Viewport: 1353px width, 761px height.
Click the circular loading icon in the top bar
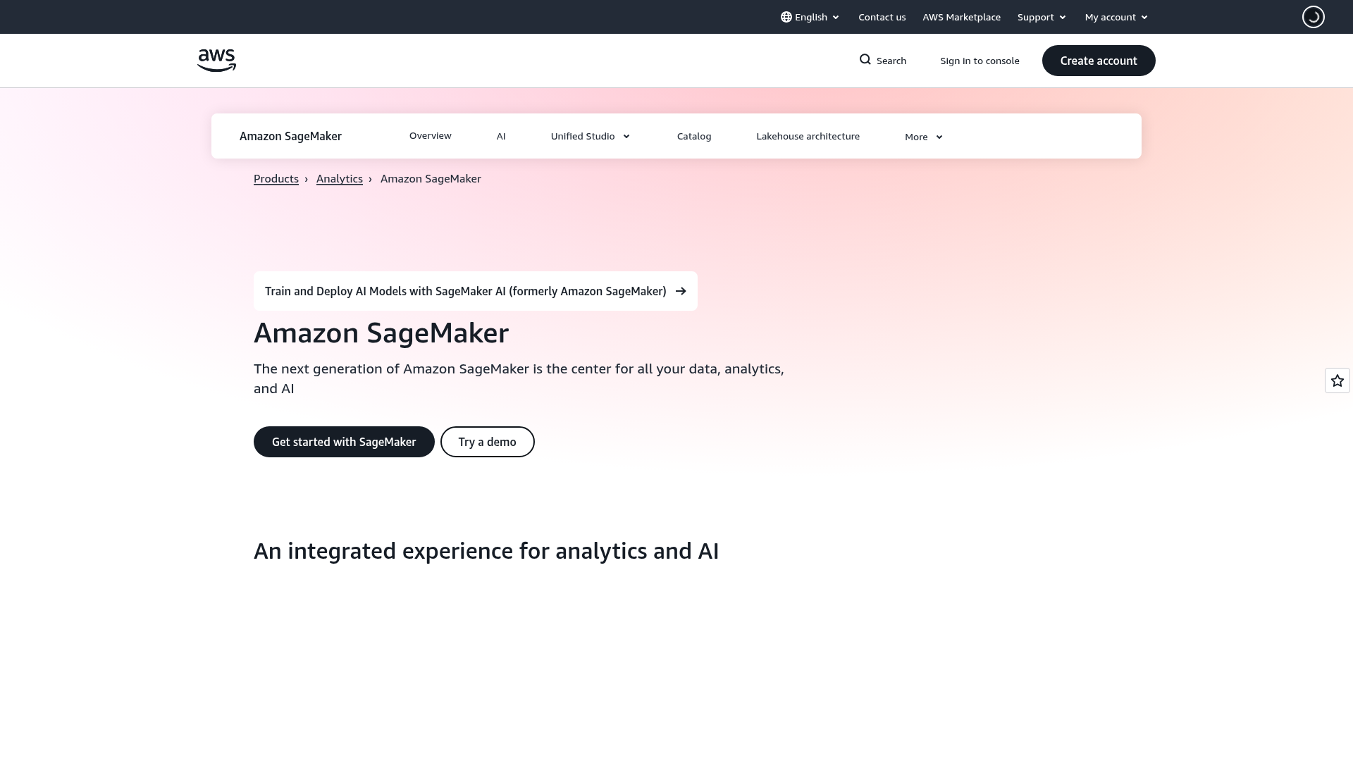(1312, 16)
